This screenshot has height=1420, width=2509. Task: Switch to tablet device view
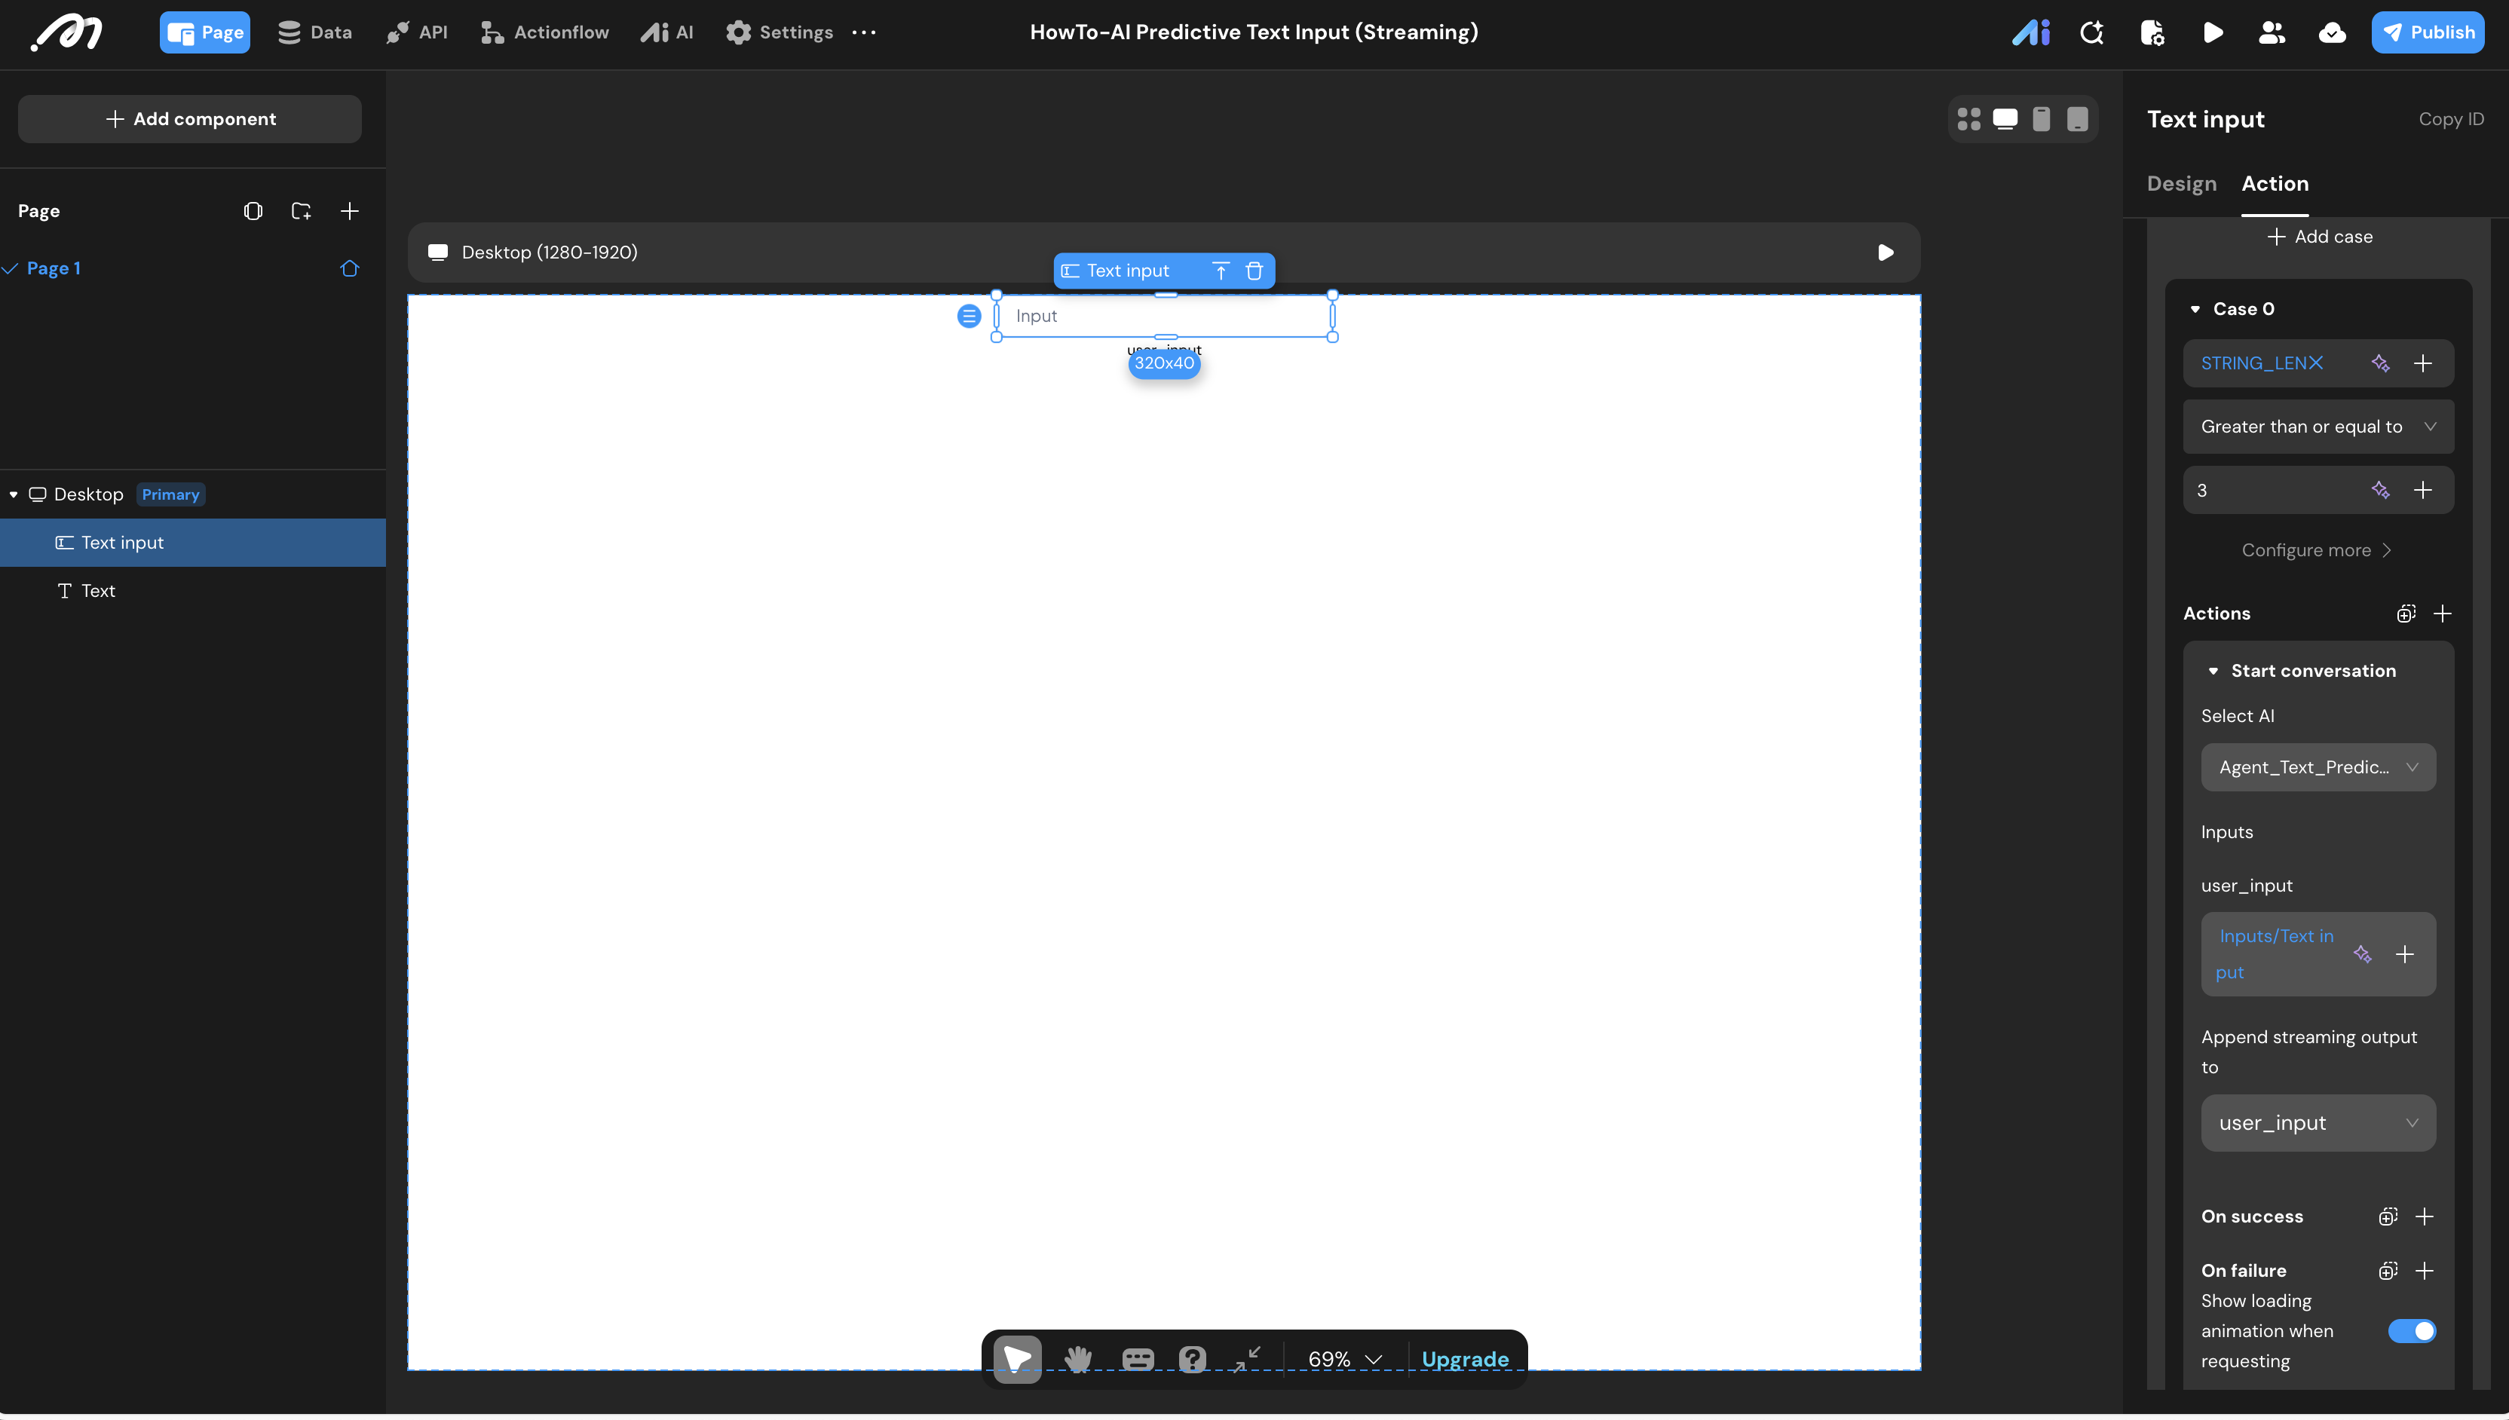(2078, 119)
